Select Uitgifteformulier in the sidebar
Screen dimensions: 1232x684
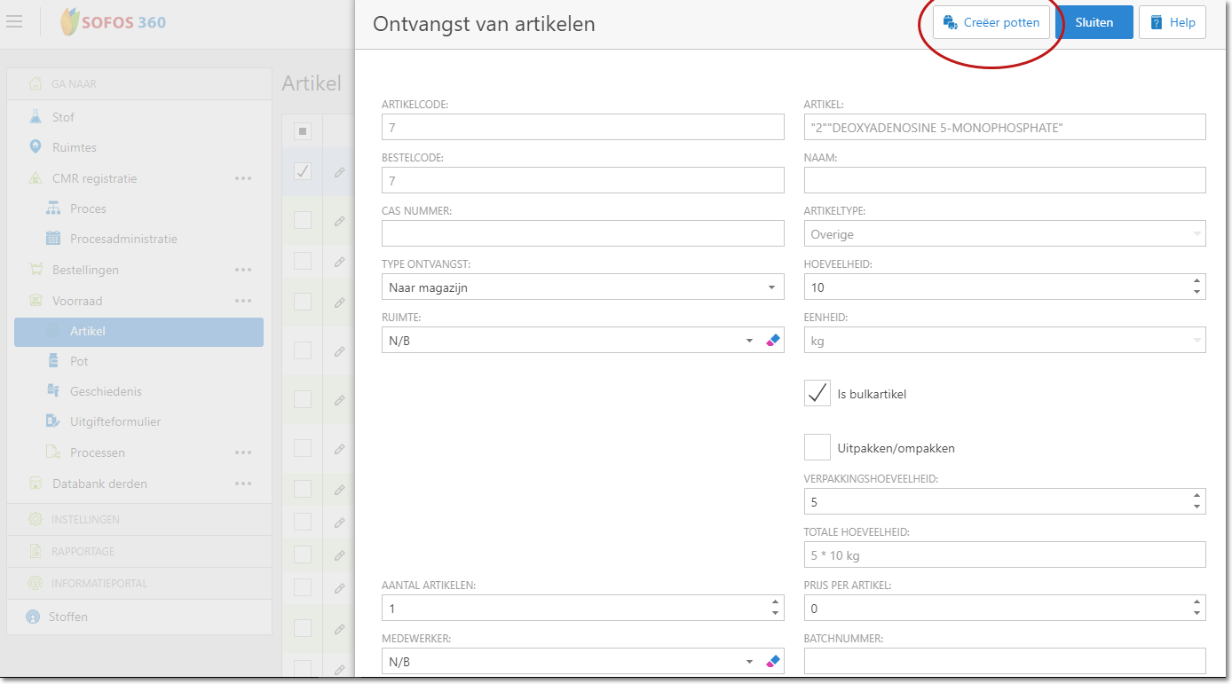(x=115, y=421)
